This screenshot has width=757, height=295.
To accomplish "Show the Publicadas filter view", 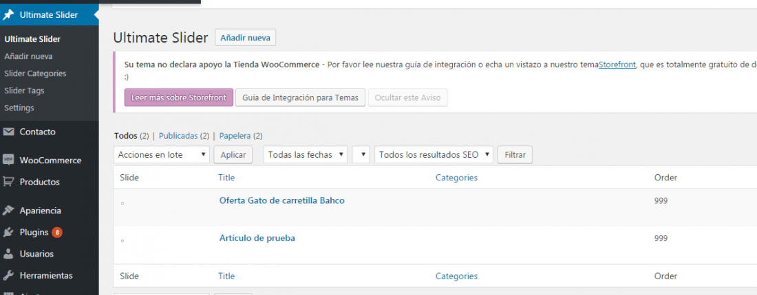I will tap(178, 137).
